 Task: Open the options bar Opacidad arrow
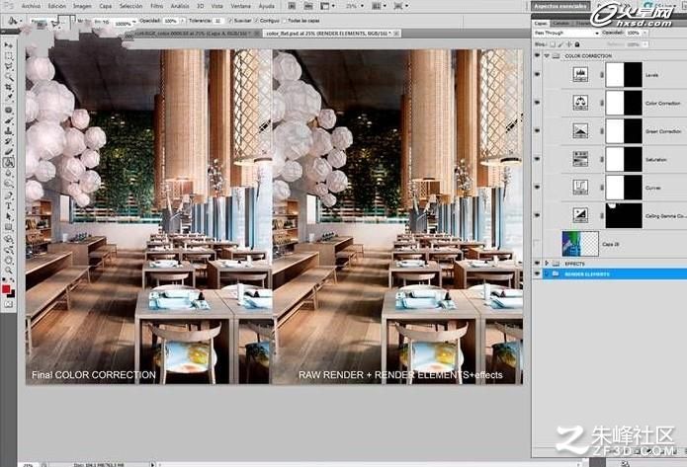point(183,21)
